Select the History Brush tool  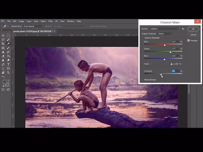coord(8,52)
